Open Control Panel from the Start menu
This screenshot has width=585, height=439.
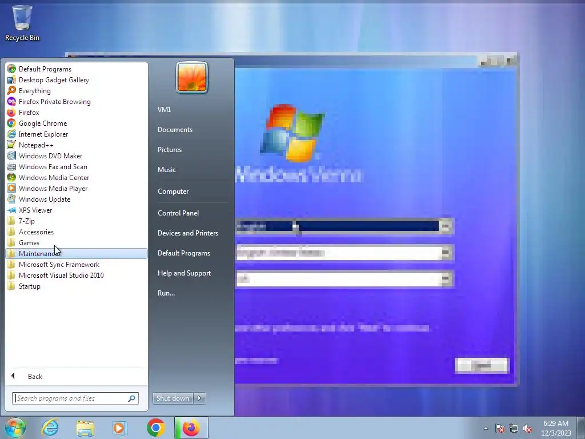[x=178, y=213]
